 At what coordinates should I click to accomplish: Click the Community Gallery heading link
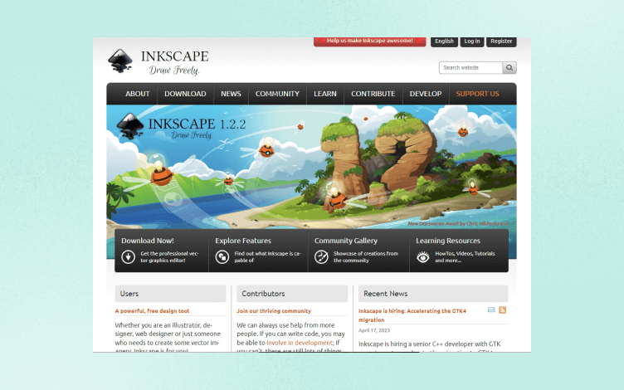pyautogui.click(x=346, y=241)
